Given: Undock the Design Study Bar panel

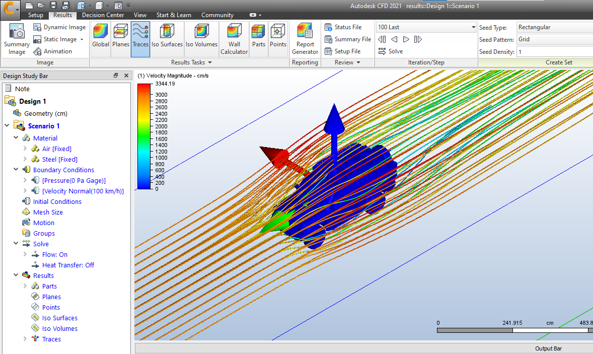Looking at the screenshot, I should (x=116, y=76).
